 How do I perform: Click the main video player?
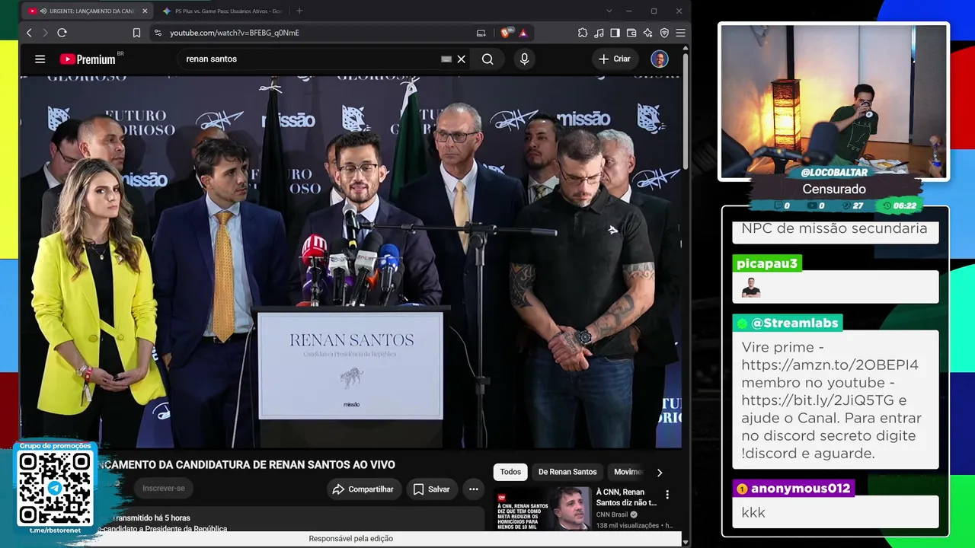click(350, 261)
